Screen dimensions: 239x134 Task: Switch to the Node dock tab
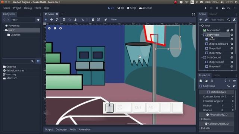point(217,75)
